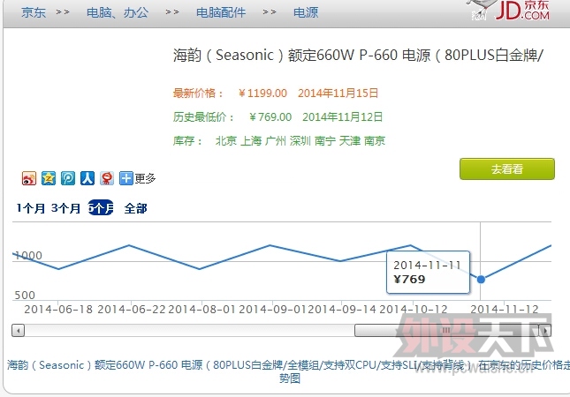Click the 2014-06-22 axis date label
Viewport: 570px width, 397px height.
(131, 309)
